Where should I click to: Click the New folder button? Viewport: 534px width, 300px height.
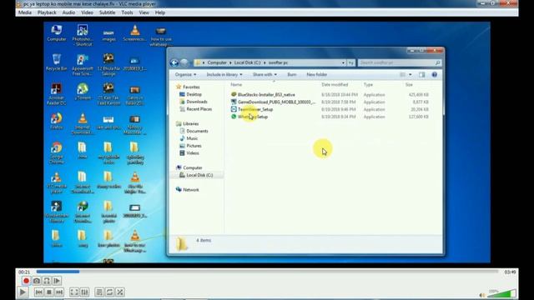pos(317,74)
